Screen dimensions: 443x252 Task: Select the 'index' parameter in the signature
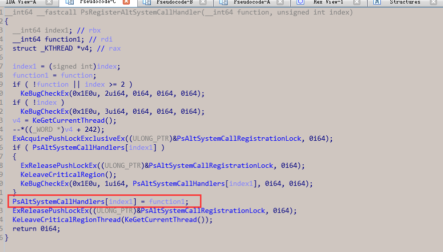[339, 13]
